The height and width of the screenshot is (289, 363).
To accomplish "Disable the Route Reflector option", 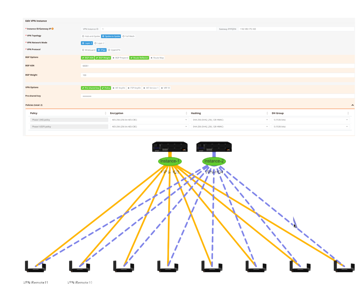I will click(139, 58).
